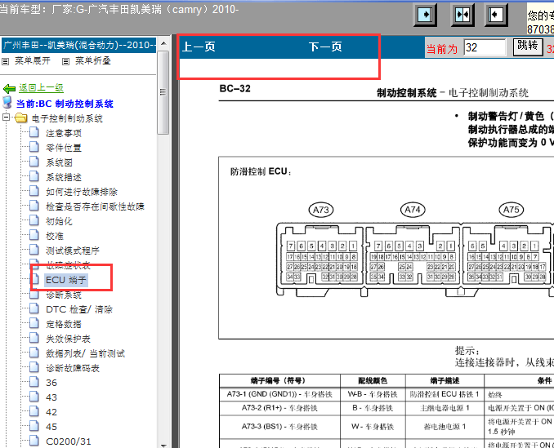The height and width of the screenshot is (448, 554).
Task: Open the 诊断系统 page
Action: [x=64, y=295]
